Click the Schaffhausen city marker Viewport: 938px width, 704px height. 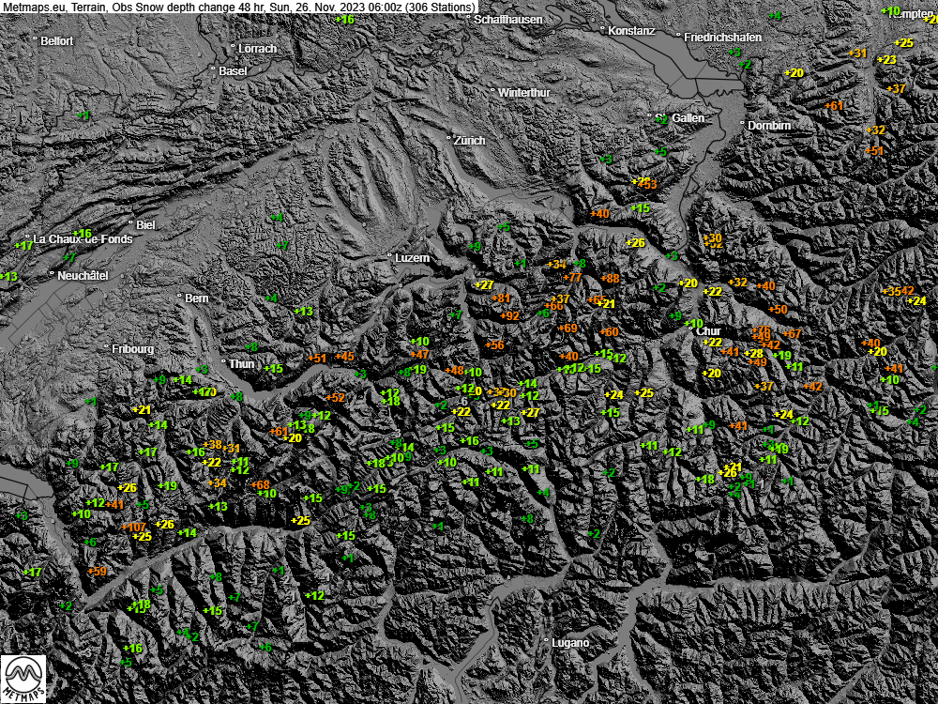(469, 17)
